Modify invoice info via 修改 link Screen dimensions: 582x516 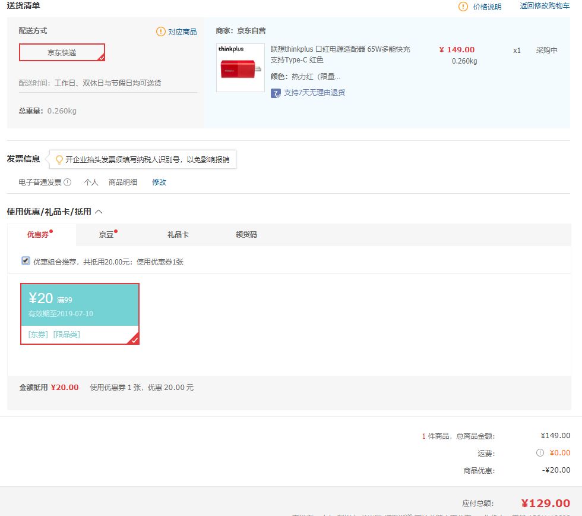tap(159, 183)
